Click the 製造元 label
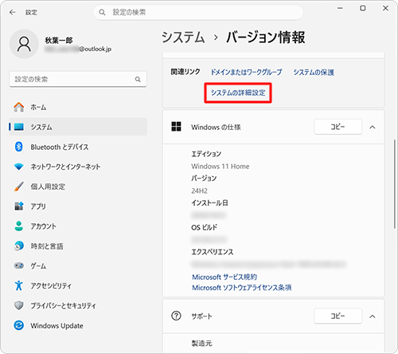398x354 pixels. (x=201, y=344)
